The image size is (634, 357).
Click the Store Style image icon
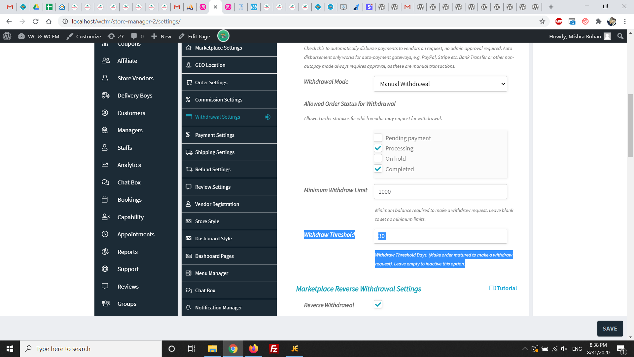pyautogui.click(x=189, y=221)
